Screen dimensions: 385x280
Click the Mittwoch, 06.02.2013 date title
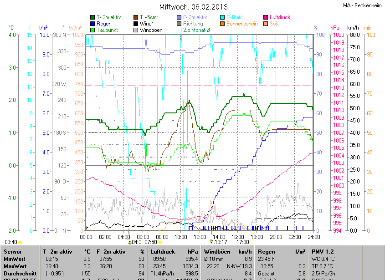[x=192, y=7]
